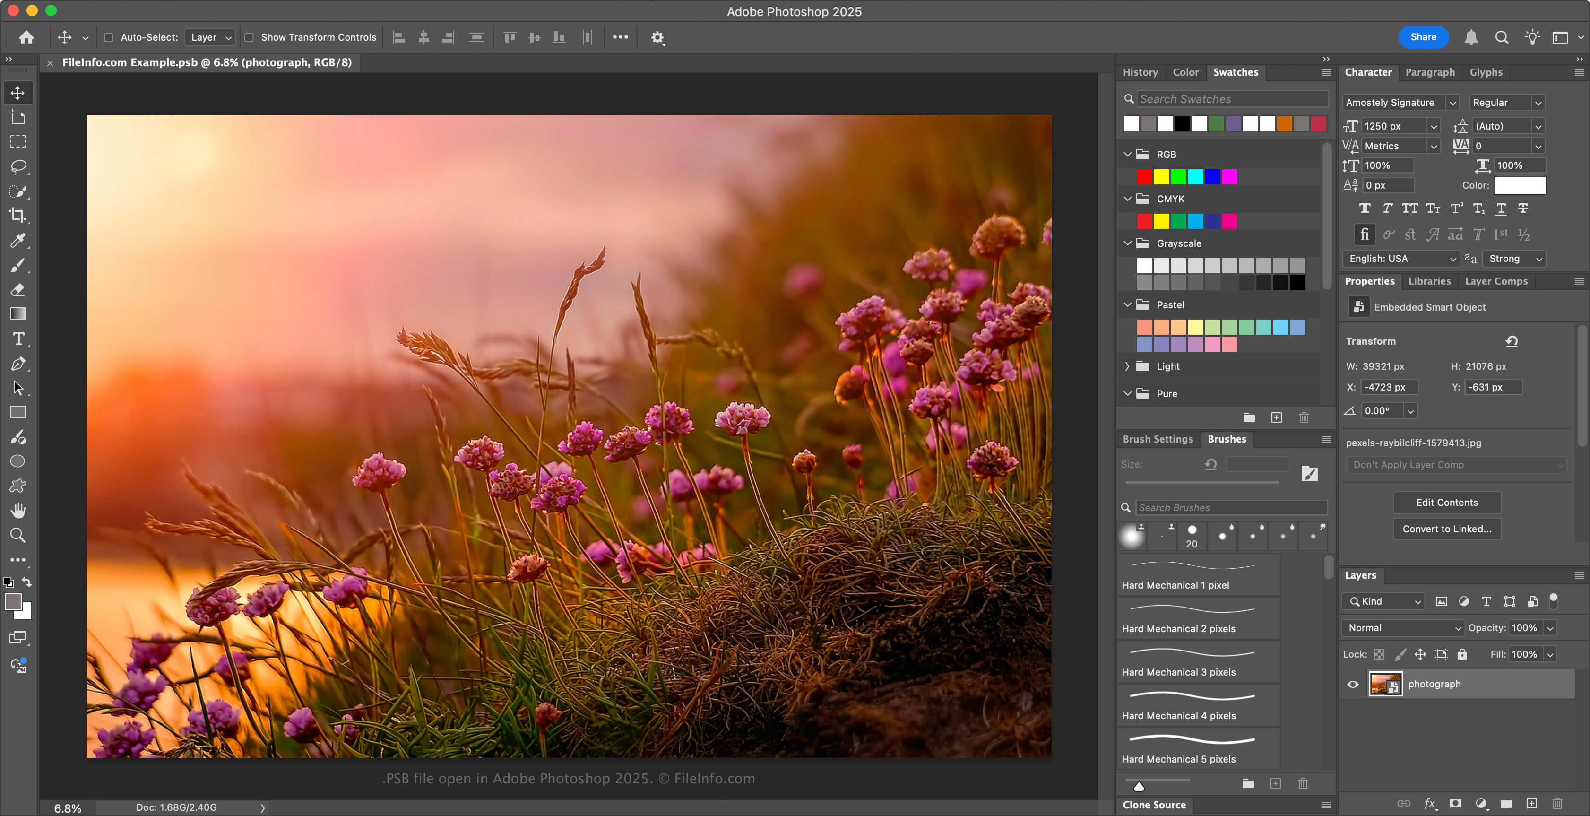Image resolution: width=1590 pixels, height=816 pixels.
Task: Open the English: USA language dropdown
Action: 1400,259
